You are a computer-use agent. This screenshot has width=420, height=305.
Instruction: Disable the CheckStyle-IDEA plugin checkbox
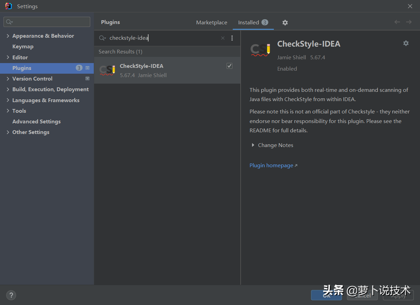coord(229,66)
